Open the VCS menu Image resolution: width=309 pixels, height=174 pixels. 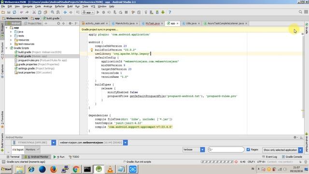93,6
